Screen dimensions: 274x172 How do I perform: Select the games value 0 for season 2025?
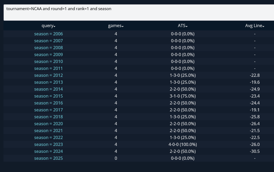tap(116, 158)
